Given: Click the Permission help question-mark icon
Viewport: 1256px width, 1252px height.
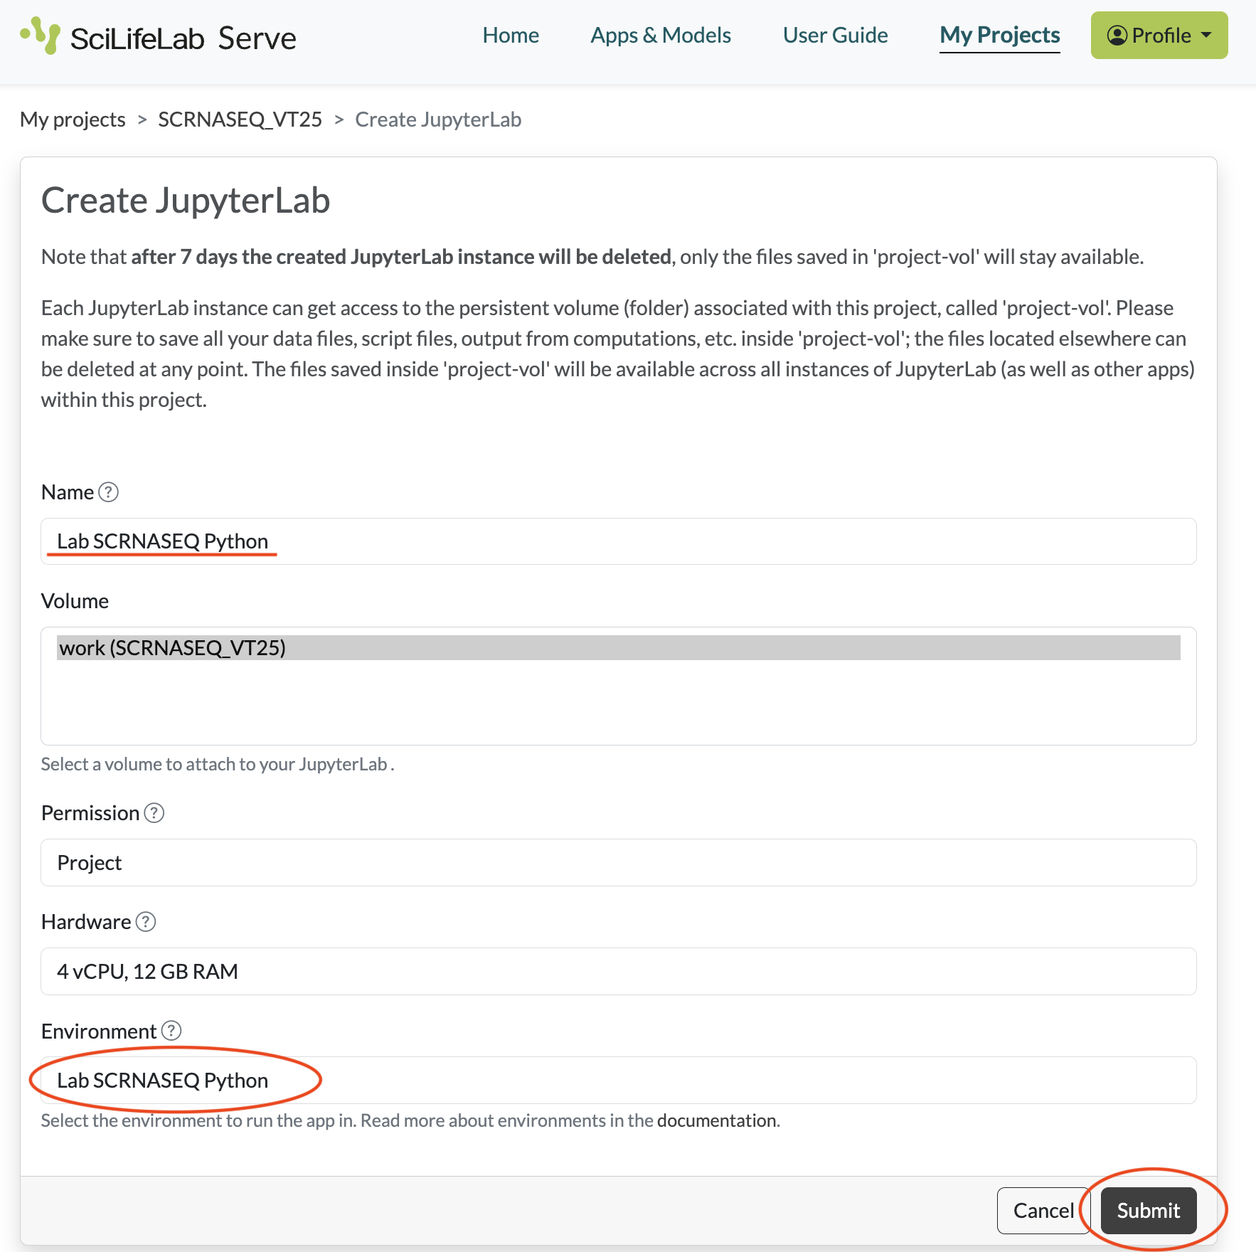Looking at the screenshot, I should 154,813.
